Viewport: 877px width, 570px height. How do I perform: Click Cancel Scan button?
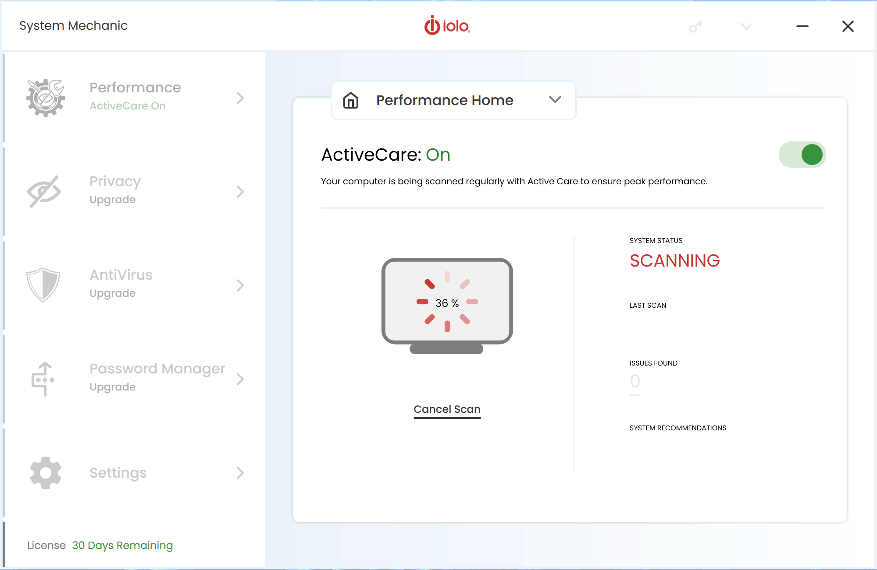(x=447, y=409)
